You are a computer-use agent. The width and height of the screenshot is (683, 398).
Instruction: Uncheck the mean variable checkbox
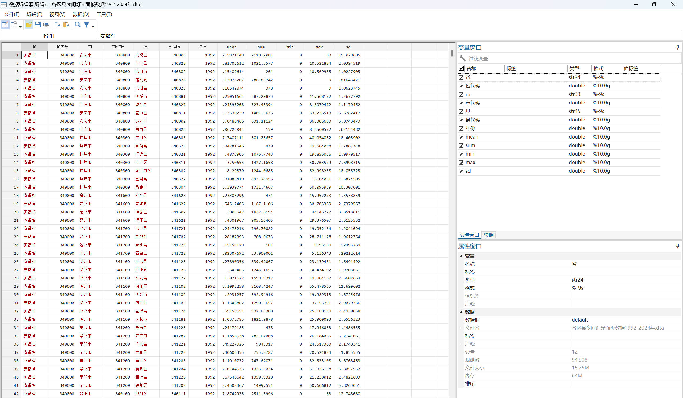click(x=461, y=137)
